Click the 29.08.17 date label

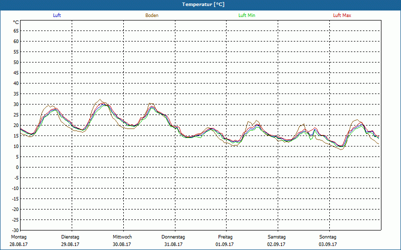pos(70,244)
